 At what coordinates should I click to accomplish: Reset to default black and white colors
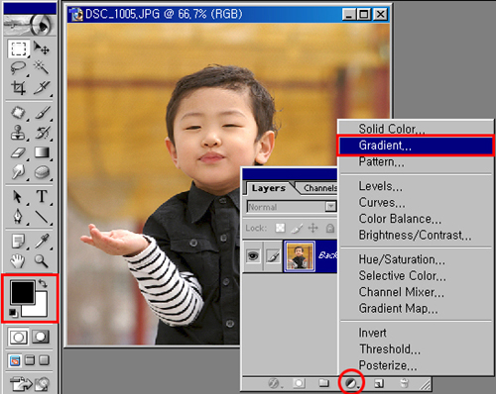(13, 313)
